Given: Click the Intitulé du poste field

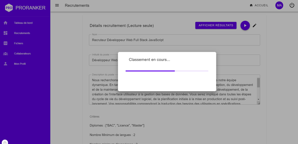Looking at the screenshot, I should [x=174, y=60].
